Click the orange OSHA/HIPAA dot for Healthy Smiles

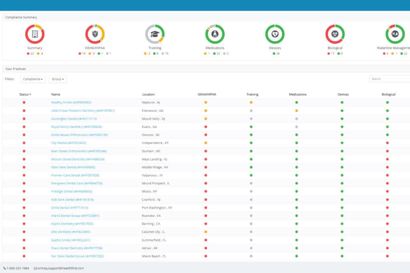point(206,103)
